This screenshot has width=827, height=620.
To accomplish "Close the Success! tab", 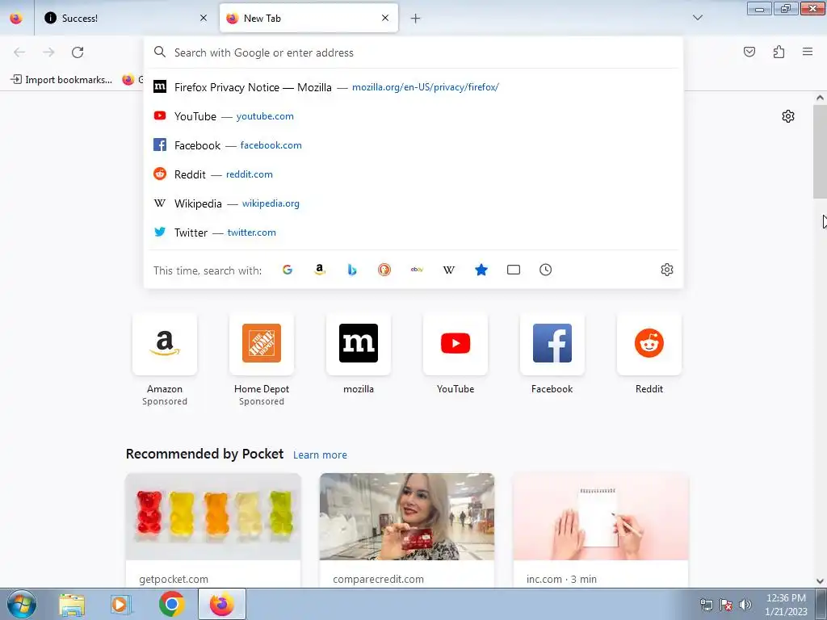I will (204, 18).
